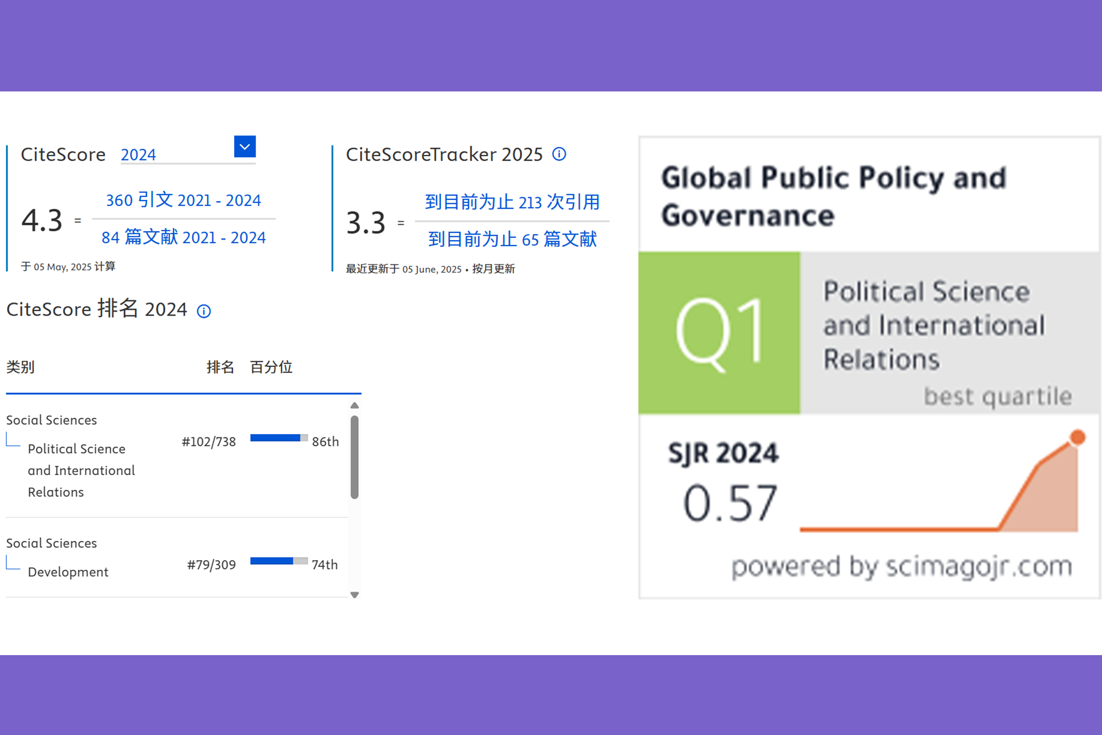Click the #102/738 rank value
This screenshot has width=1102, height=735.
click(x=209, y=442)
